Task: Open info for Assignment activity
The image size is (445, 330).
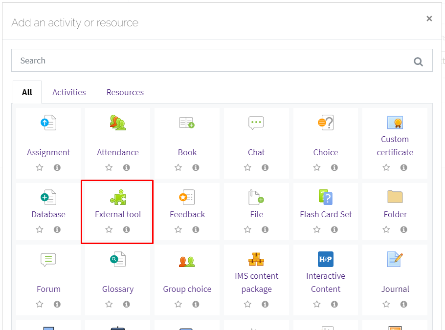Action: pos(57,167)
